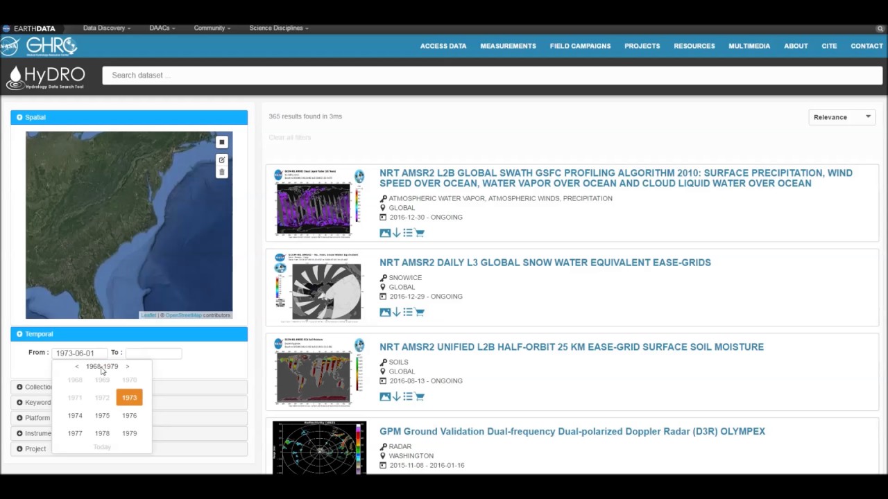Collapse the Temporal panel
The height and width of the screenshot is (499, 888).
tap(129, 334)
